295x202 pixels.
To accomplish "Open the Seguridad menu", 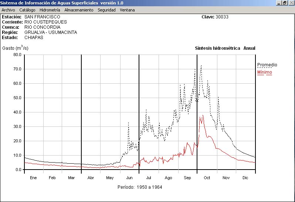I will pos(106,10).
